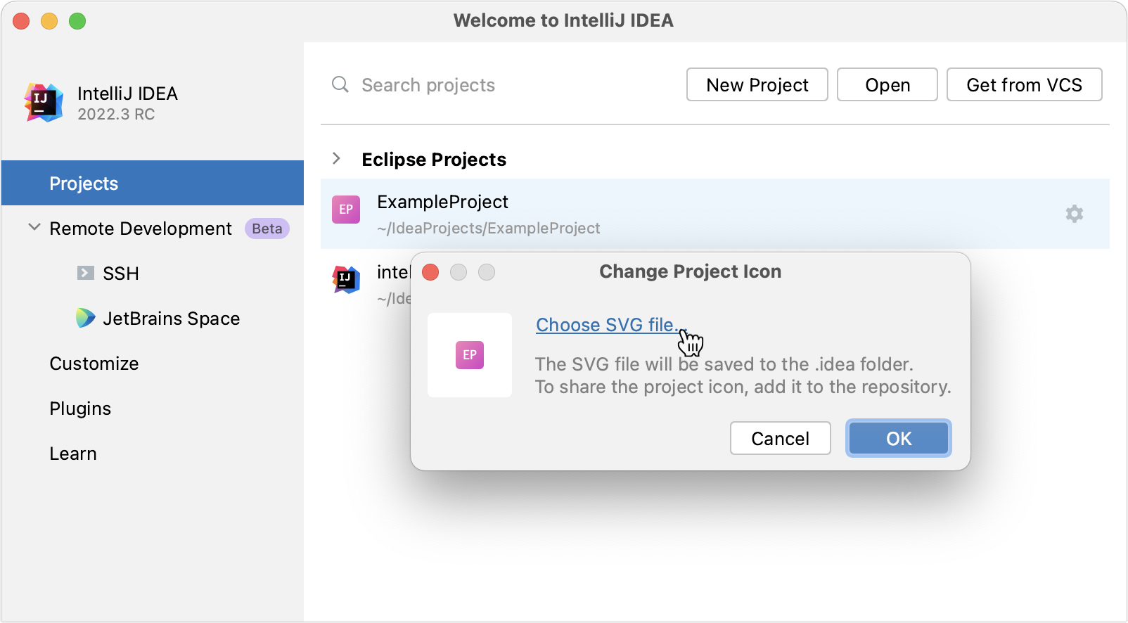This screenshot has width=1128, height=623.
Task: Click the Eclipse Projects heading
Action: 434,160
